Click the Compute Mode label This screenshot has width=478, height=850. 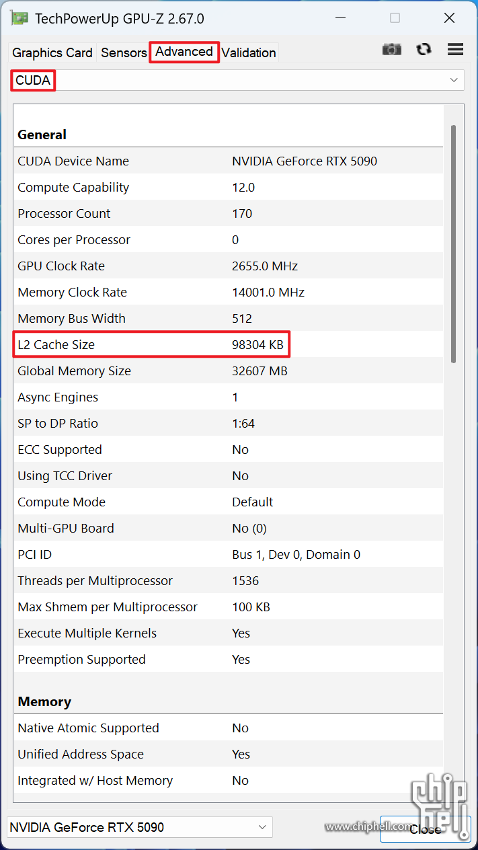point(61,502)
